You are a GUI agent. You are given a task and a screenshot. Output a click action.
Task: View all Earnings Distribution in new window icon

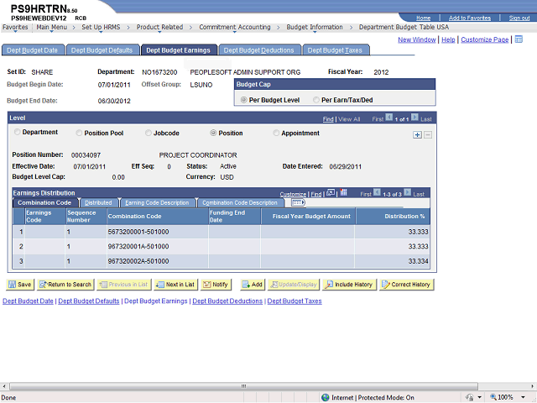point(331,193)
